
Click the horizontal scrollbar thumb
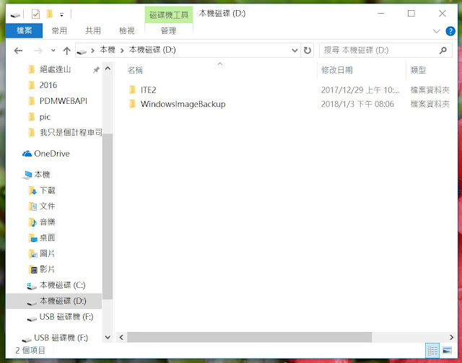point(249,337)
